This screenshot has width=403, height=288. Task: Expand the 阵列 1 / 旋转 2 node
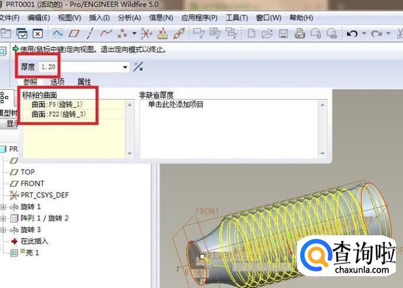[x=3, y=219]
